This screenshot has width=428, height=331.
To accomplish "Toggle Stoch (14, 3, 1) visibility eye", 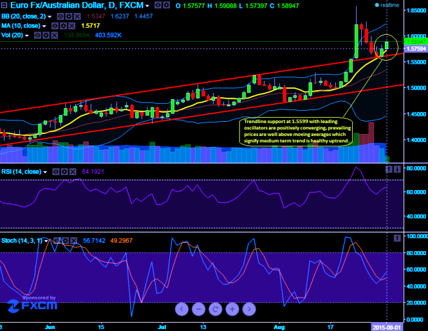I will tap(57, 240).
